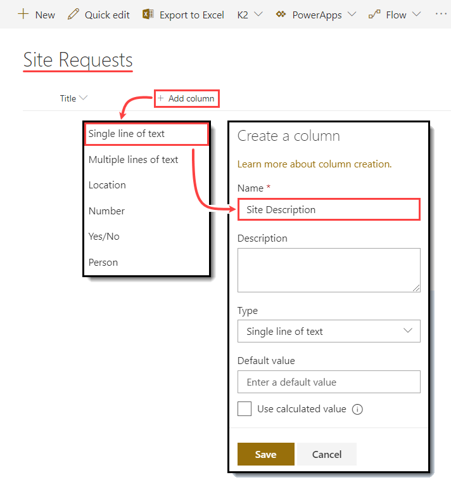Choose Single line of text option

click(x=146, y=134)
